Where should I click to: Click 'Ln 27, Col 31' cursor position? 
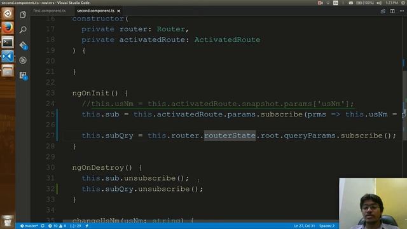pyautogui.click(x=304, y=226)
